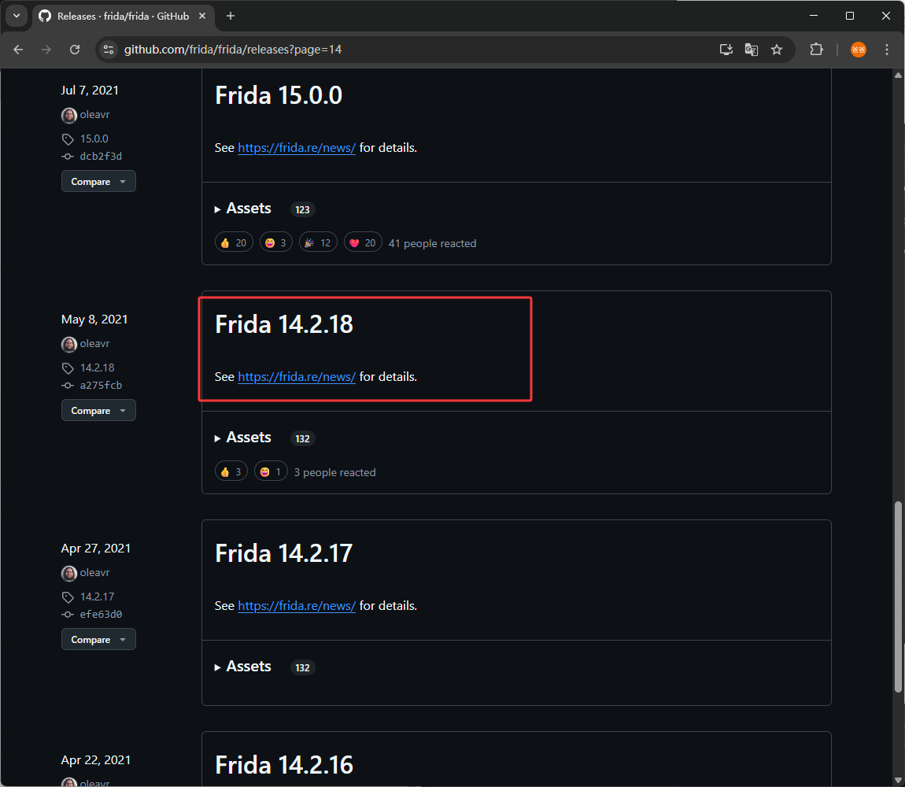Viewport: 905px width, 787px height.
Task: Click '3 people reacted' text
Action: (x=334, y=472)
